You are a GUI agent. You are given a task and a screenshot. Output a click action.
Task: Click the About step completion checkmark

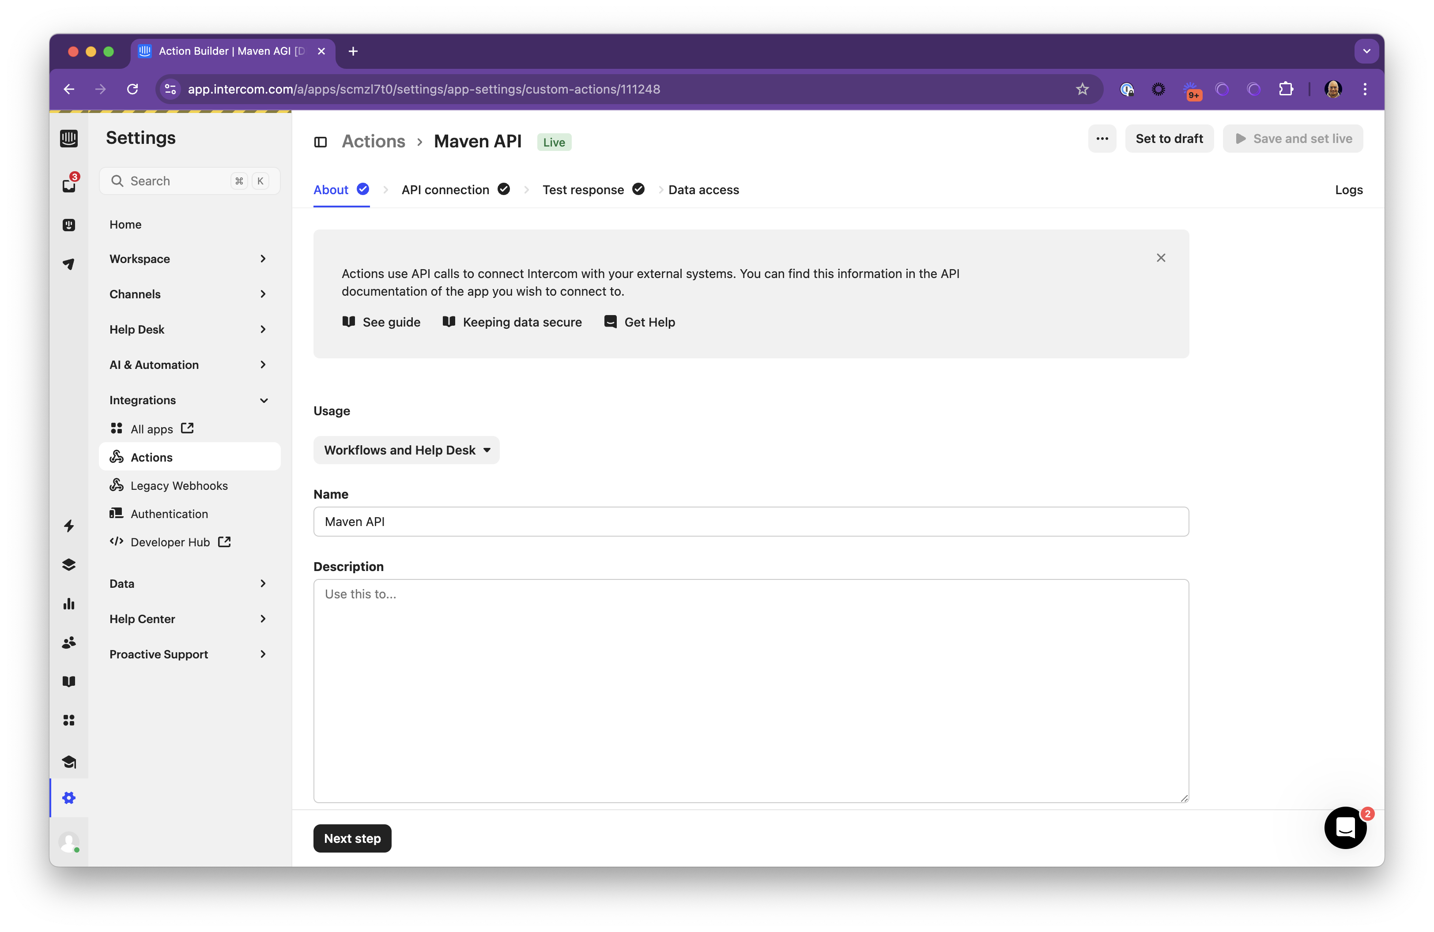pos(363,189)
